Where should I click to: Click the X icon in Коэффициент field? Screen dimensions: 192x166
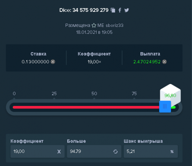tap(59, 151)
